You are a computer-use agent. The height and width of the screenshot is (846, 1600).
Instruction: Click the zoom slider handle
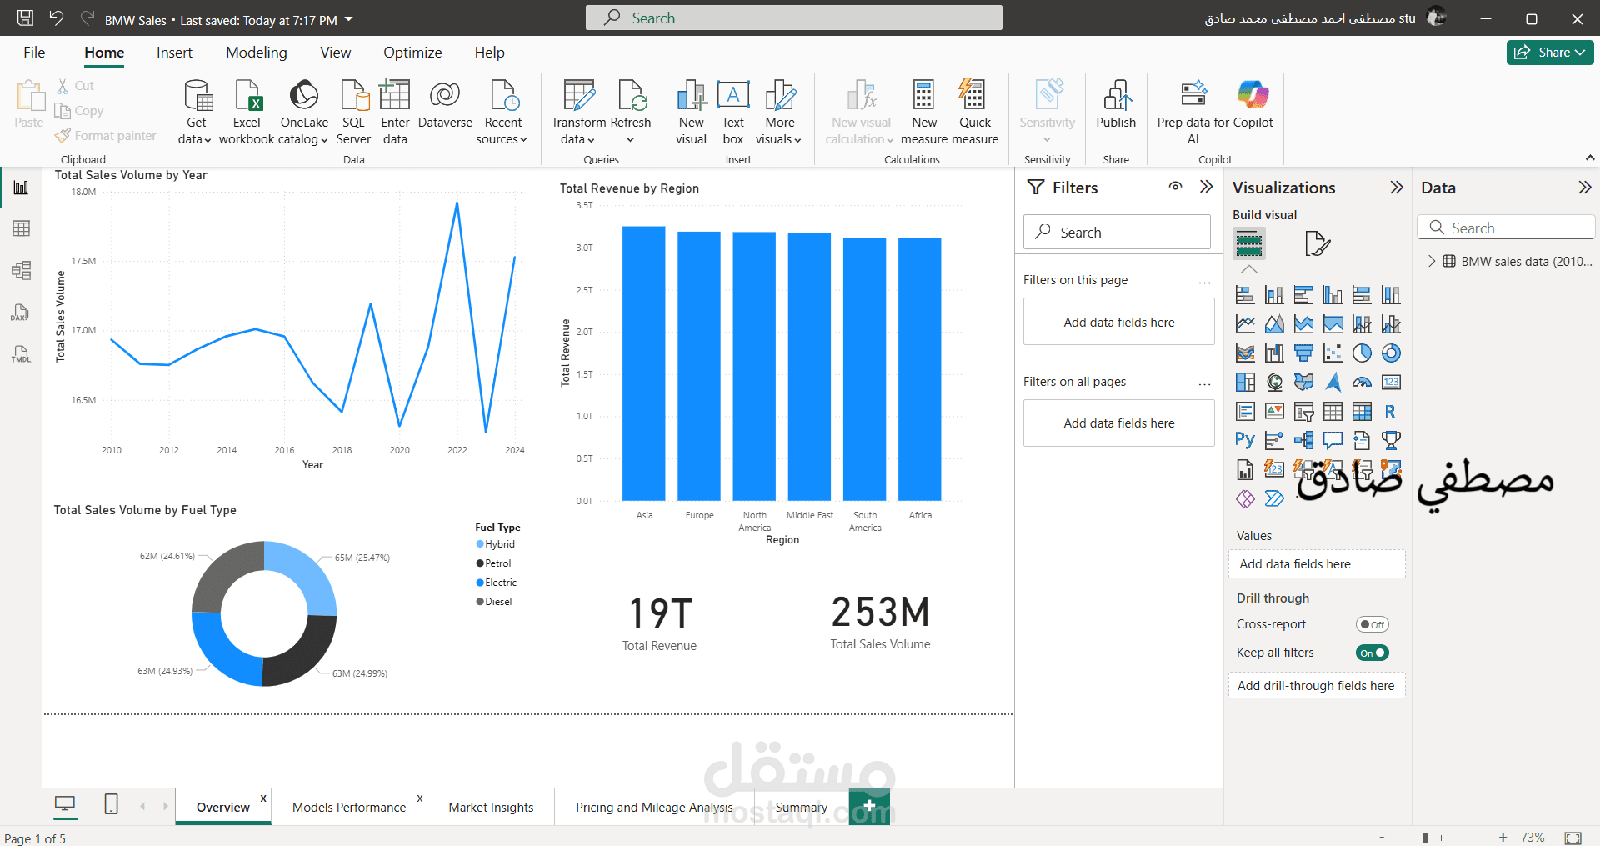pyautogui.click(x=1426, y=838)
